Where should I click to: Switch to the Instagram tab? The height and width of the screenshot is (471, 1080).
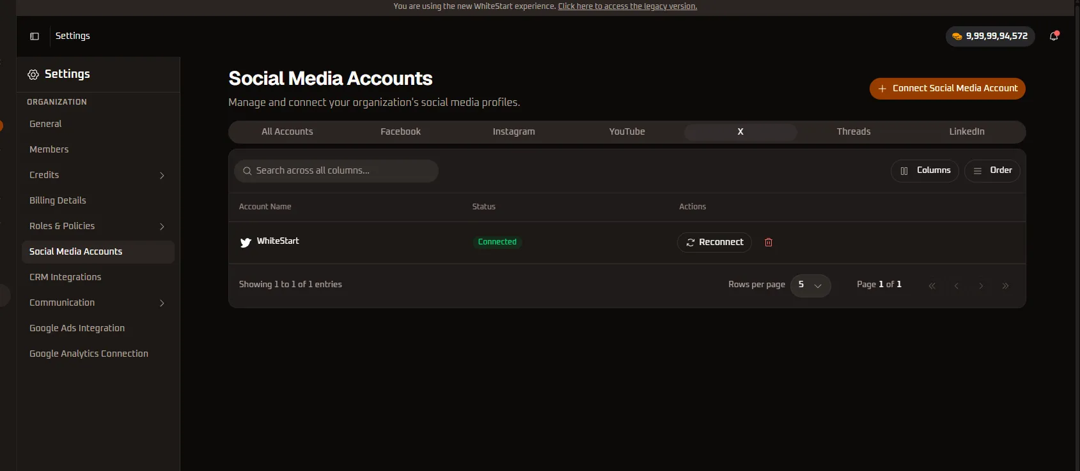(x=513, y=131)
